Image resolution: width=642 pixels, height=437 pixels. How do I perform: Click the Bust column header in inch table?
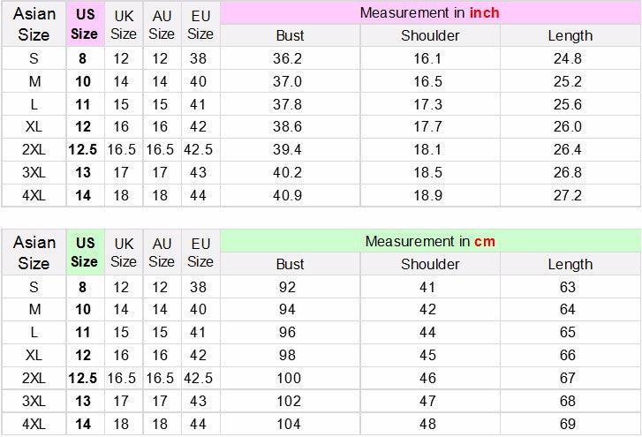(x=290, y=36)
